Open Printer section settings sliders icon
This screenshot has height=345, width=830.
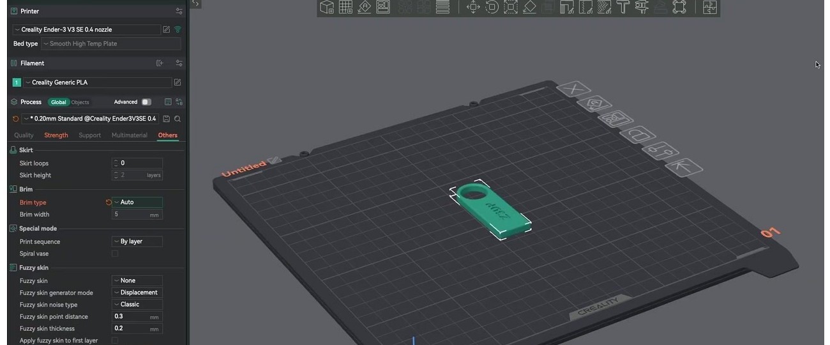(x=179, y=11)
